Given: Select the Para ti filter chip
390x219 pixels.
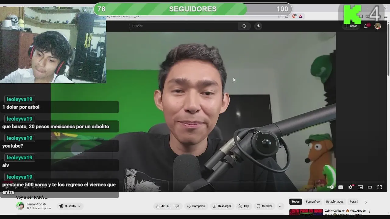Looking at the screenshot, I should (x=354, y=202).
